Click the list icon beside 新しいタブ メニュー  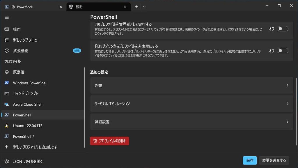[7, 40]
